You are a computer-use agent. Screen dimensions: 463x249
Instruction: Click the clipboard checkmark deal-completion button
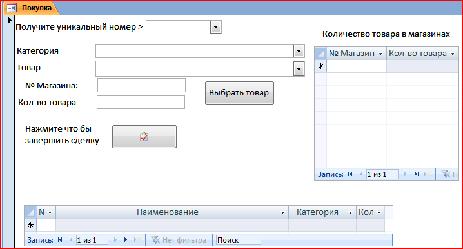click(x=144, y=137)
